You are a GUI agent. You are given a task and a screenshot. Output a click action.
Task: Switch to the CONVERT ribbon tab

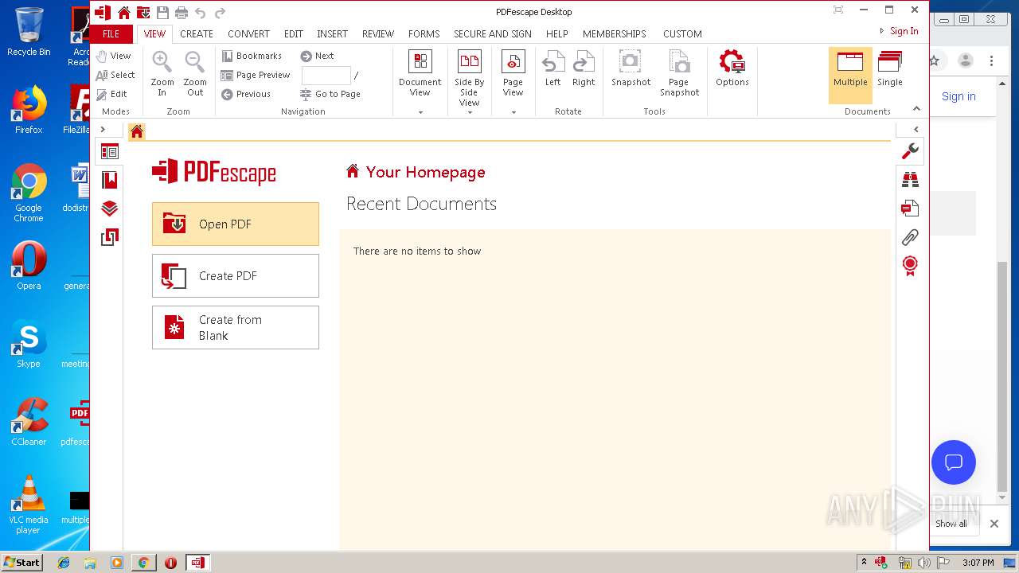tap(248, 34)
